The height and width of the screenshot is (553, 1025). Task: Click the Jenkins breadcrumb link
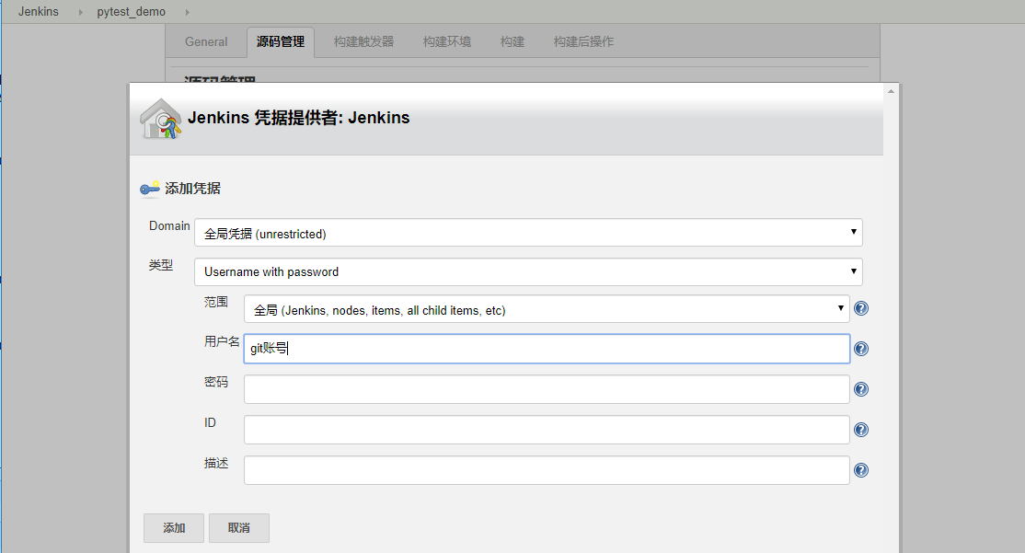coord(39,12)
